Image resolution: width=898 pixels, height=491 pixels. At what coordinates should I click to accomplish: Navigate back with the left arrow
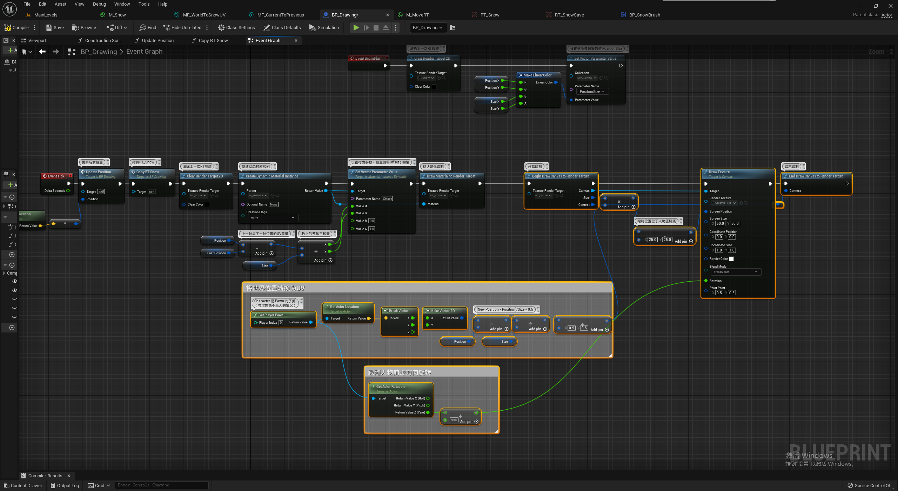pos(42,52)
